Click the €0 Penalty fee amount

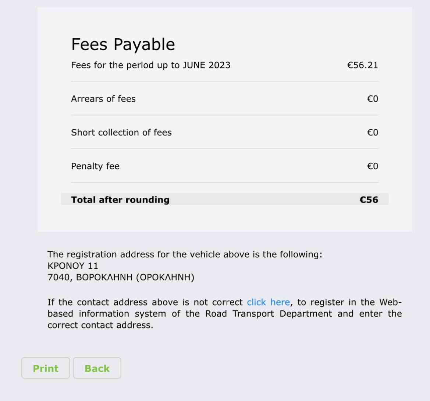tap(372, 166)
